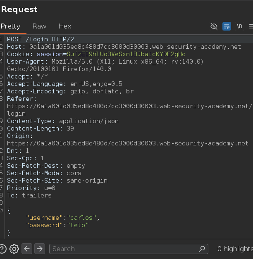Click the closing brace of JSON body

[x=9, y=233]
